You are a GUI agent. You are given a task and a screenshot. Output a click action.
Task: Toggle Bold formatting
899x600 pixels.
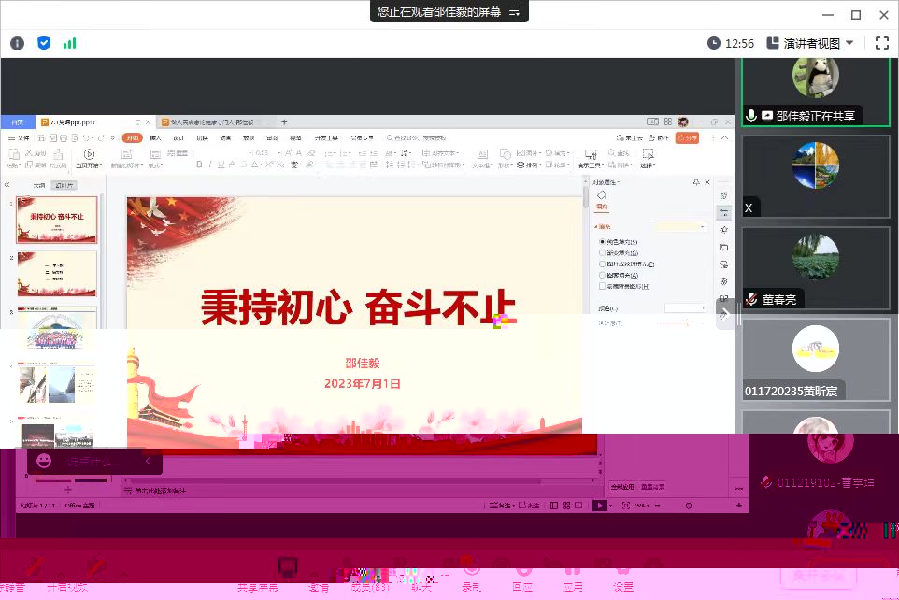(199, 164)
